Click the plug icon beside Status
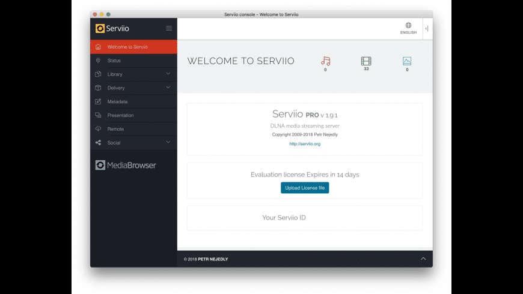The width and height of the screenshot is (523, 294). point(98,60)
